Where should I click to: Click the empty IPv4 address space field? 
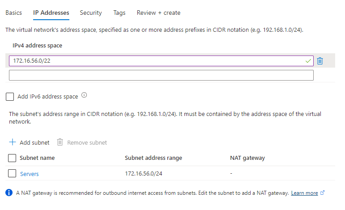coord(161,75)
